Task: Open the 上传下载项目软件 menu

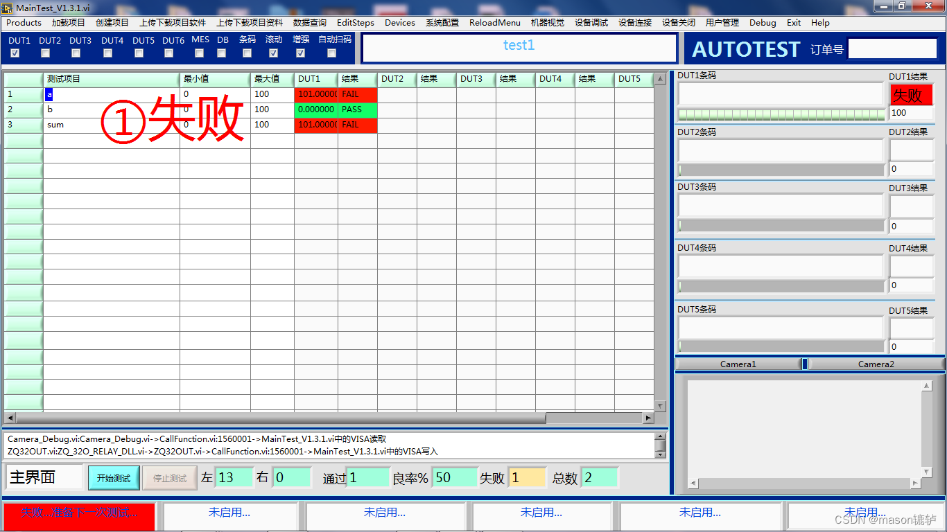Action: click(173, 22)
